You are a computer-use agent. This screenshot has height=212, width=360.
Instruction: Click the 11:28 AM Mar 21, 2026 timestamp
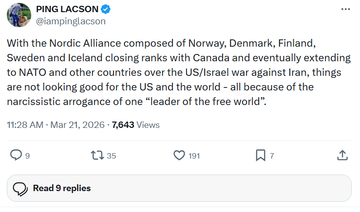tap(56, 124)
